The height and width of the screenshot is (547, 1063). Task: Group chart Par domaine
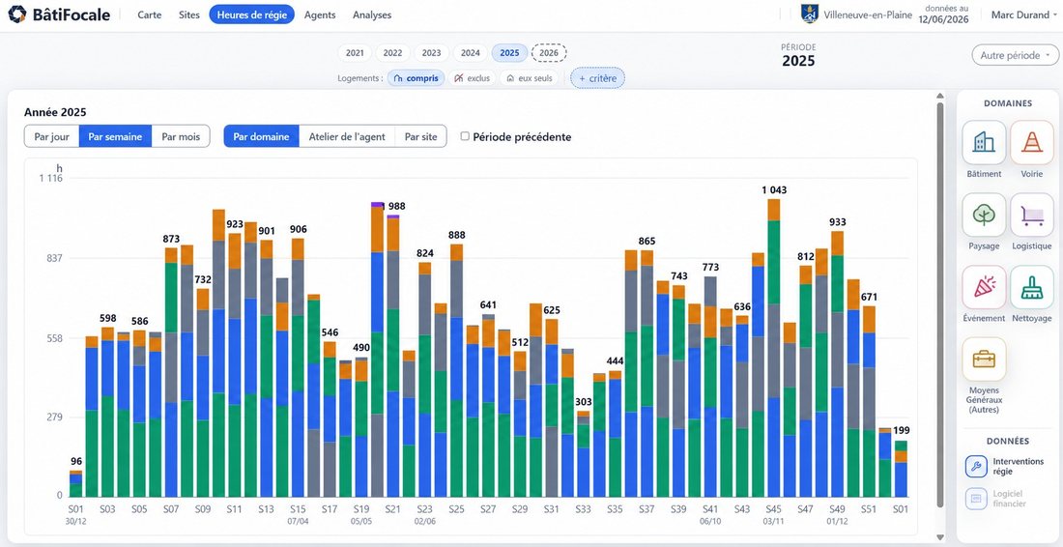[262, 136]
